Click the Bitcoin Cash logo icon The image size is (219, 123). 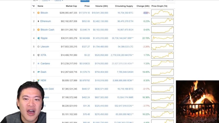38,30
